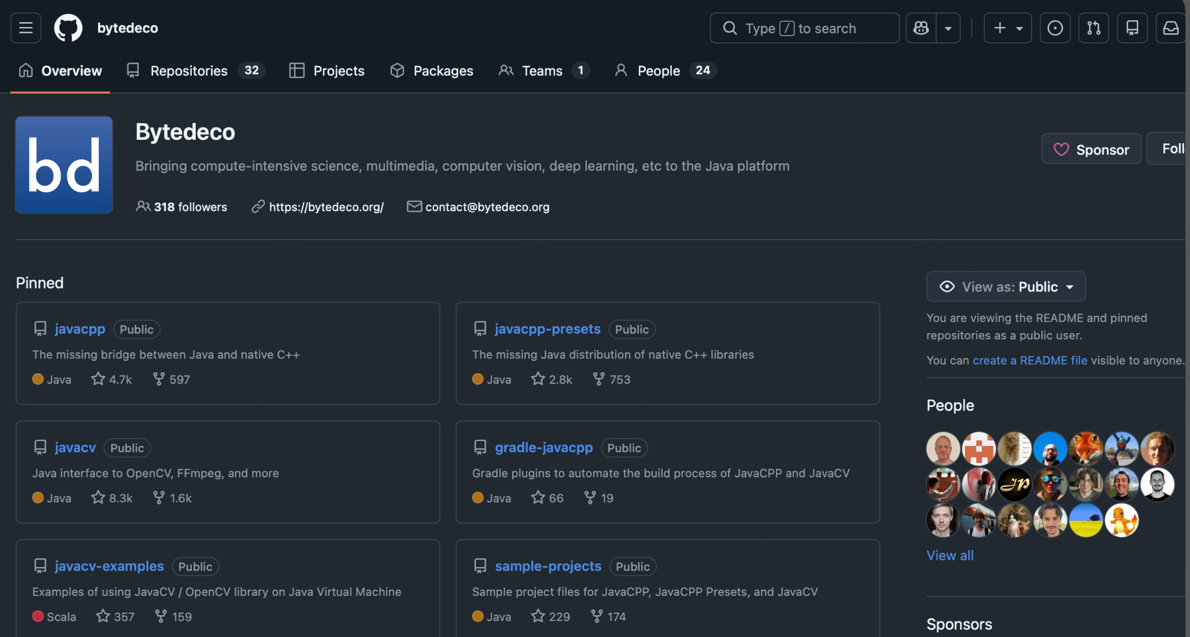
Task: Open pull requests icon in header
Action: (1094, 28)
